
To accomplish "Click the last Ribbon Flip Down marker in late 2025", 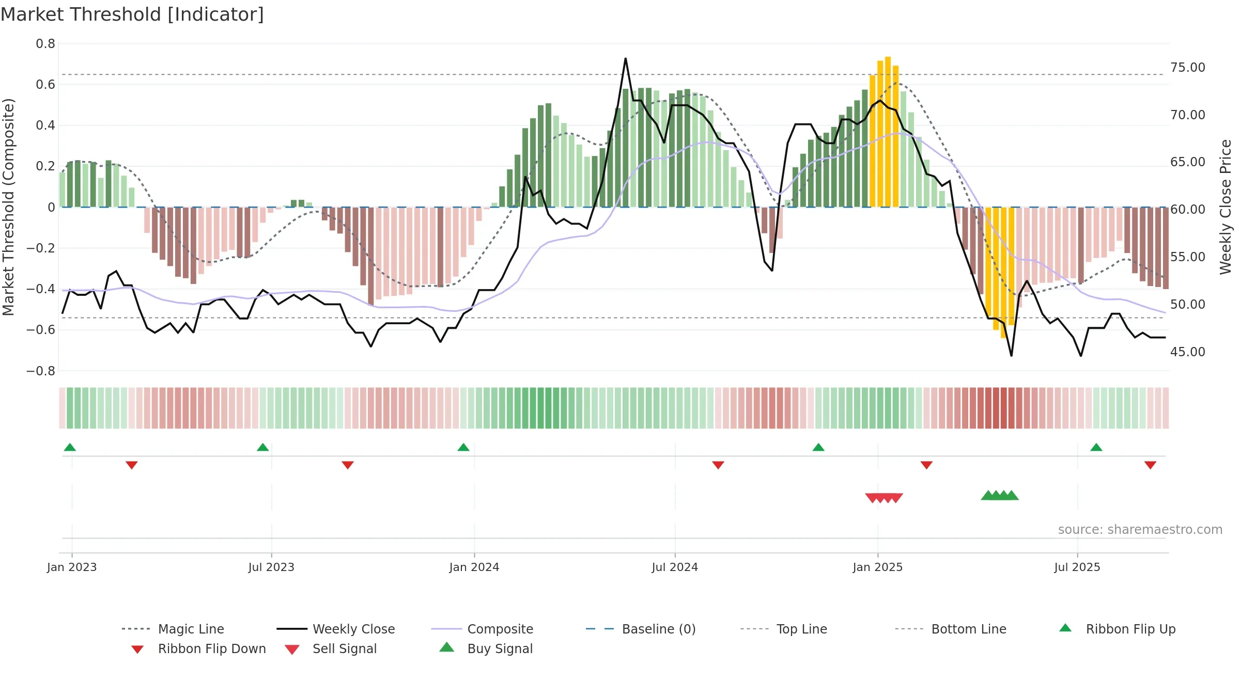I will click(x=1150, y=465).
